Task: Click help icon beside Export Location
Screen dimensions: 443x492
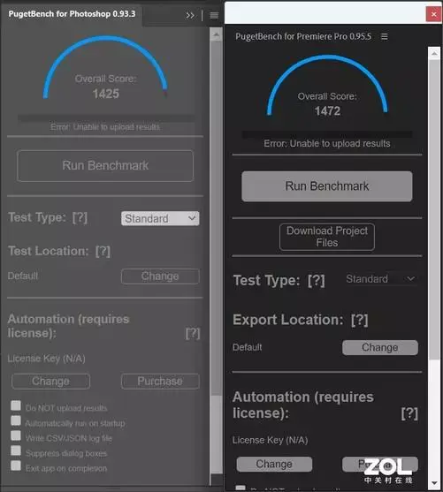Action: tap(359, 320)
